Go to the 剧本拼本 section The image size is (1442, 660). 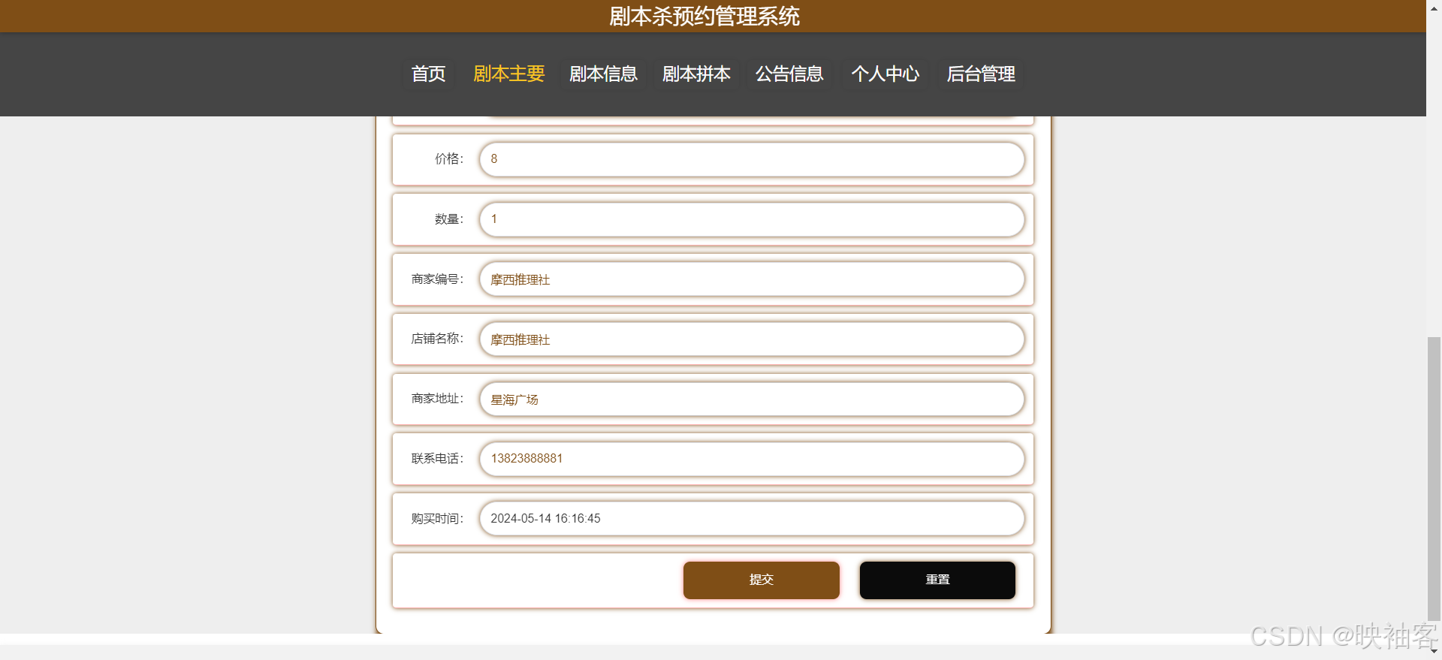tap(696, 74)
